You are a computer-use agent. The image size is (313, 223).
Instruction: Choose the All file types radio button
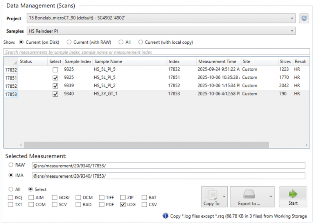click(x=11, y=189)
